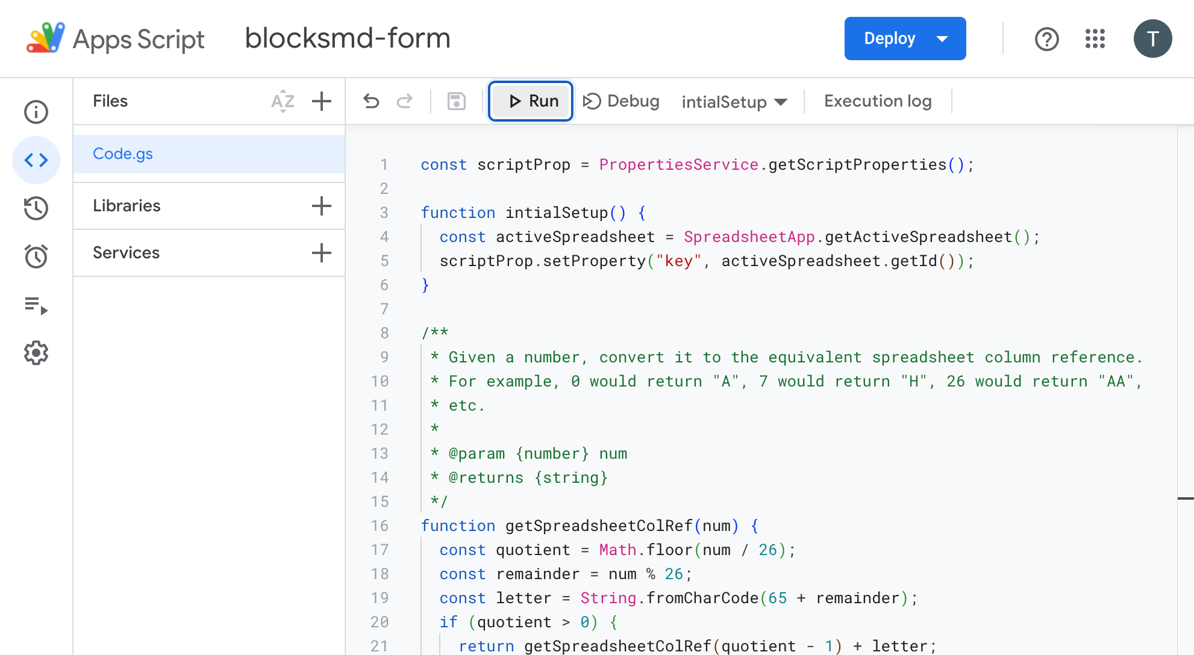Click the Undo arrow in toolbar
This screenshot has height=655, width=1194.
pos(371,101)
